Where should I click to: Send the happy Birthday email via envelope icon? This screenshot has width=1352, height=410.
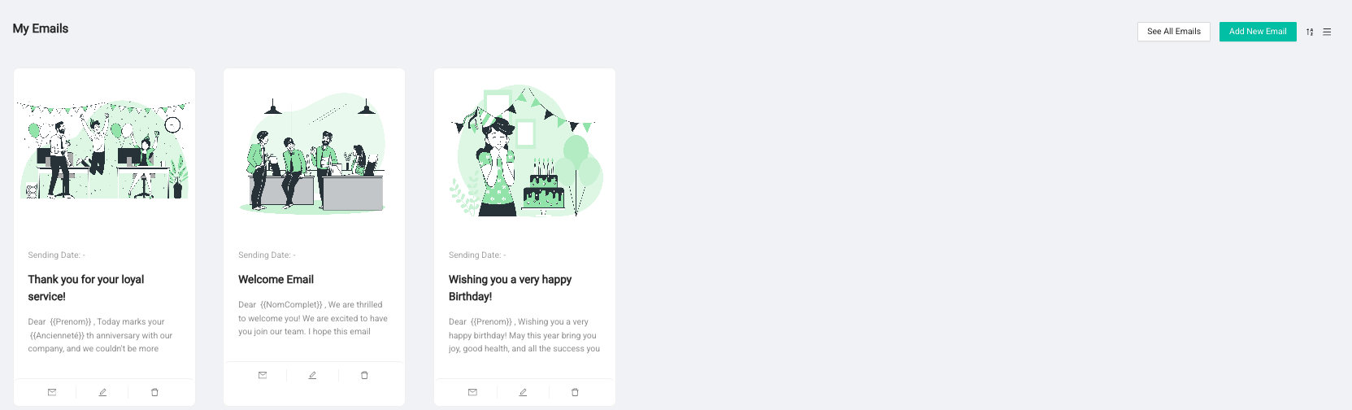(472, 392)
